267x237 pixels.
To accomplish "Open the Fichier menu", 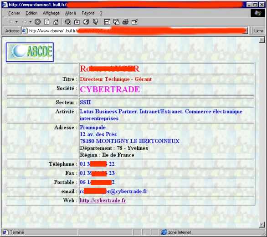I will (x=14, y=13).
